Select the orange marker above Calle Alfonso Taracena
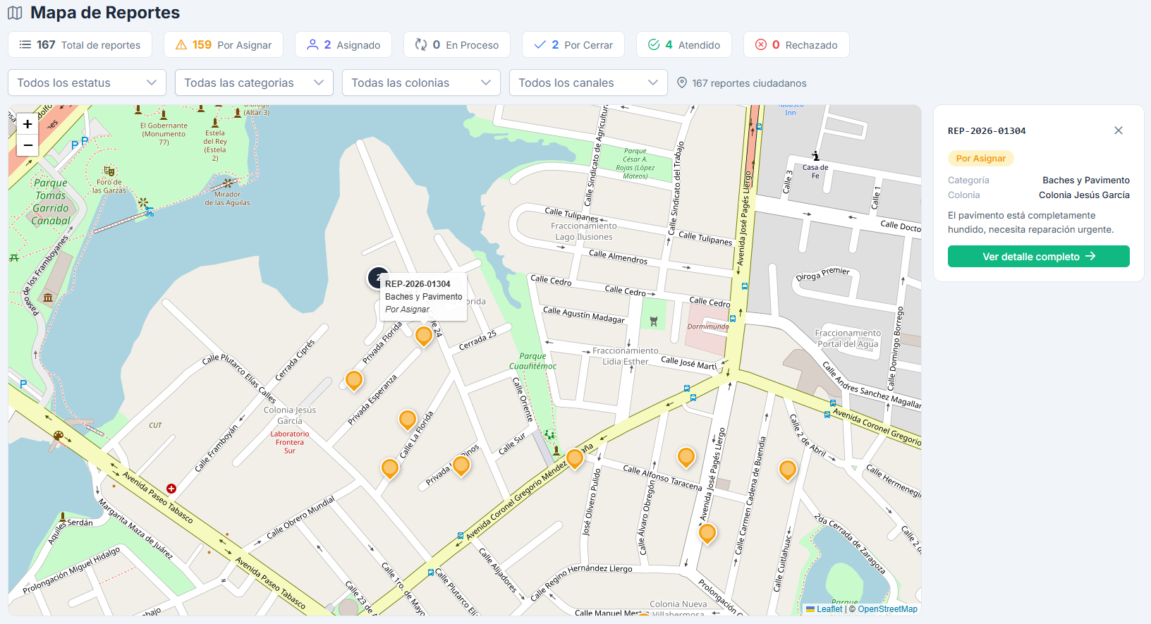 coord(686,457)
